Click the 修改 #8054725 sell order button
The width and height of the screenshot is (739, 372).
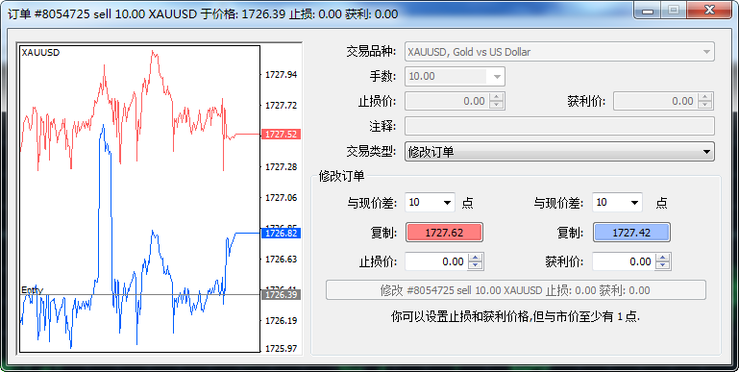pos(516,290)
